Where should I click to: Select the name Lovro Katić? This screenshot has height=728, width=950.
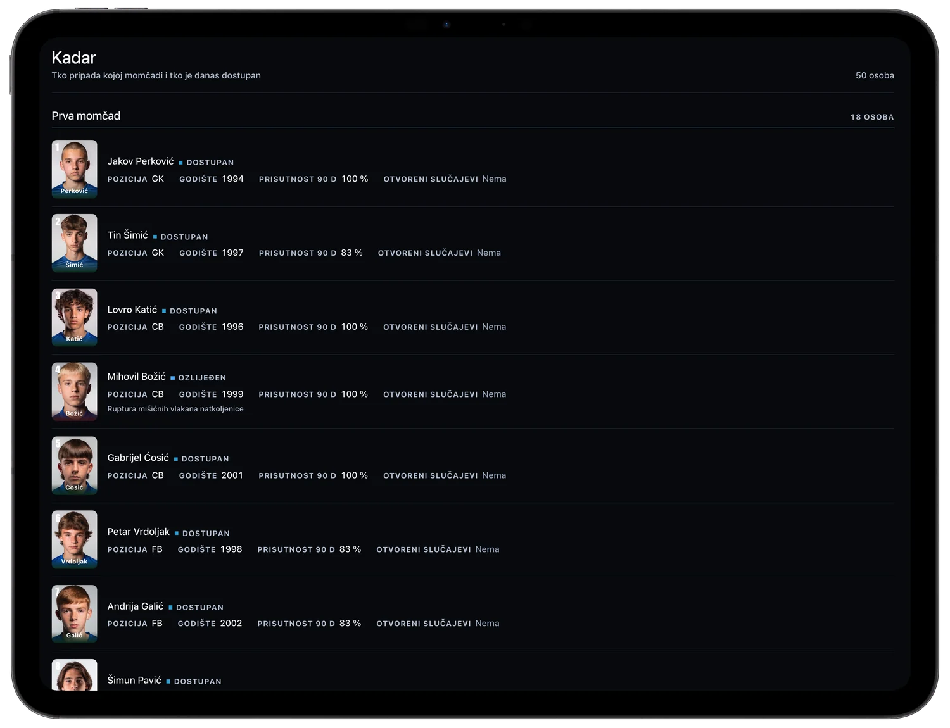click(x=132, y=310)
